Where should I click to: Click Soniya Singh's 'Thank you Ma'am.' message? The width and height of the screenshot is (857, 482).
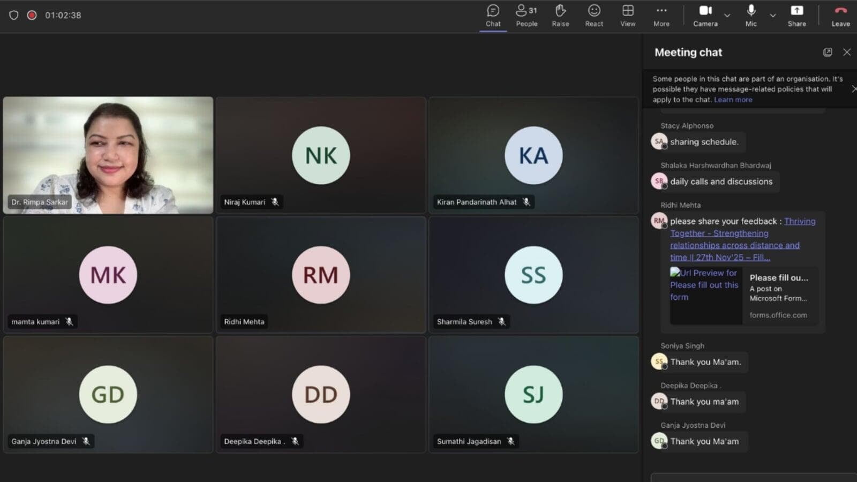705,362
